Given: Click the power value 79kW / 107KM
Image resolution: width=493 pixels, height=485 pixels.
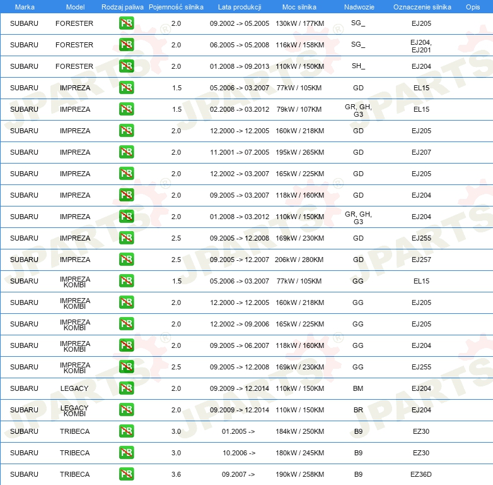Looking at the screenshot, I should click(x=299, y=109).
